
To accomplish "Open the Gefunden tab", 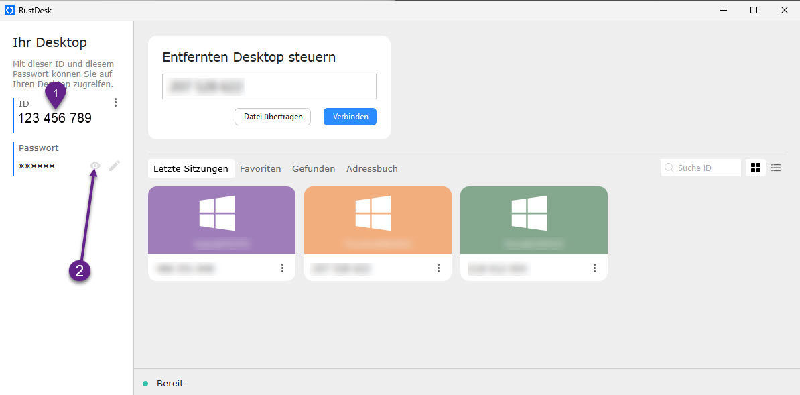I will 314,168.
